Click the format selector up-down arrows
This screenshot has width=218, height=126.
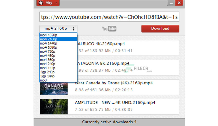(74, 29)
